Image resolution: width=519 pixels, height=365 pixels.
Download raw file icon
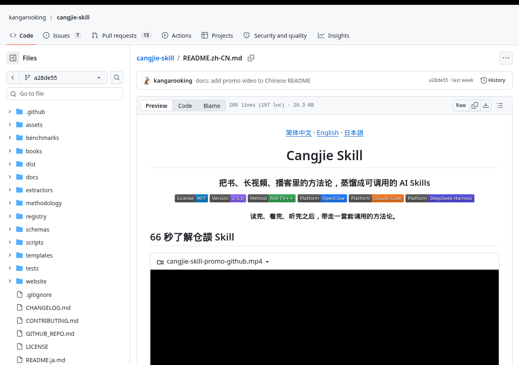pos(486,105)
